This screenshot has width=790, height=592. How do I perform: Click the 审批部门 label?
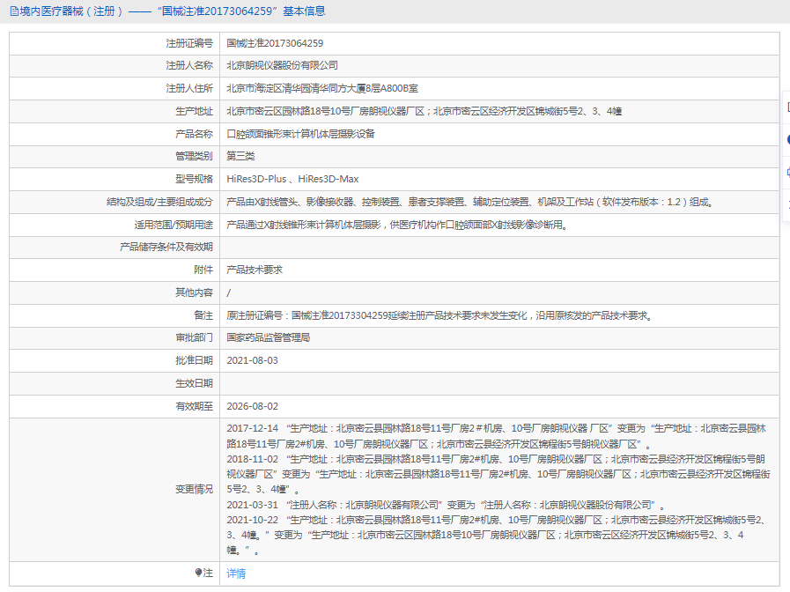pyautogui.click(x=194, y=337)
